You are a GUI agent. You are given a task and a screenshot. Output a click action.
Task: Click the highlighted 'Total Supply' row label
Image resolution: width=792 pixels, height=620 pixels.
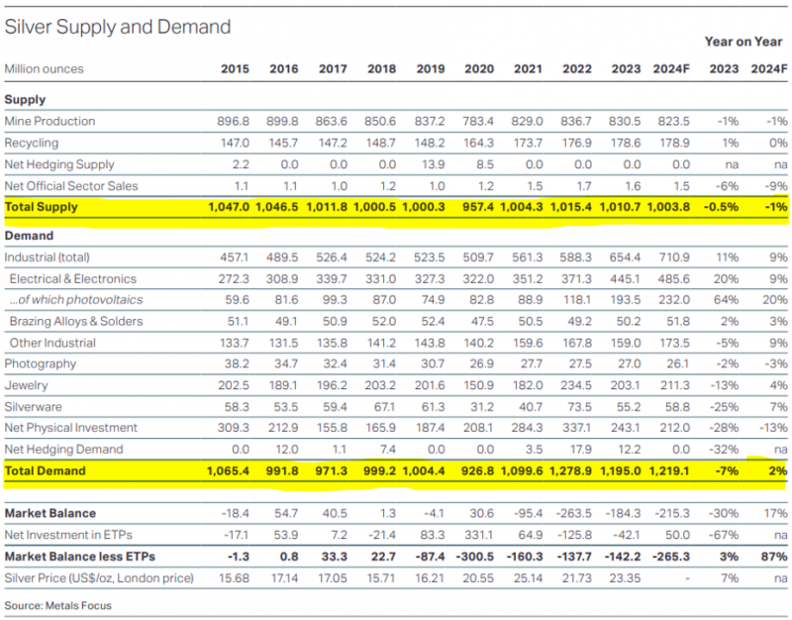42,208
